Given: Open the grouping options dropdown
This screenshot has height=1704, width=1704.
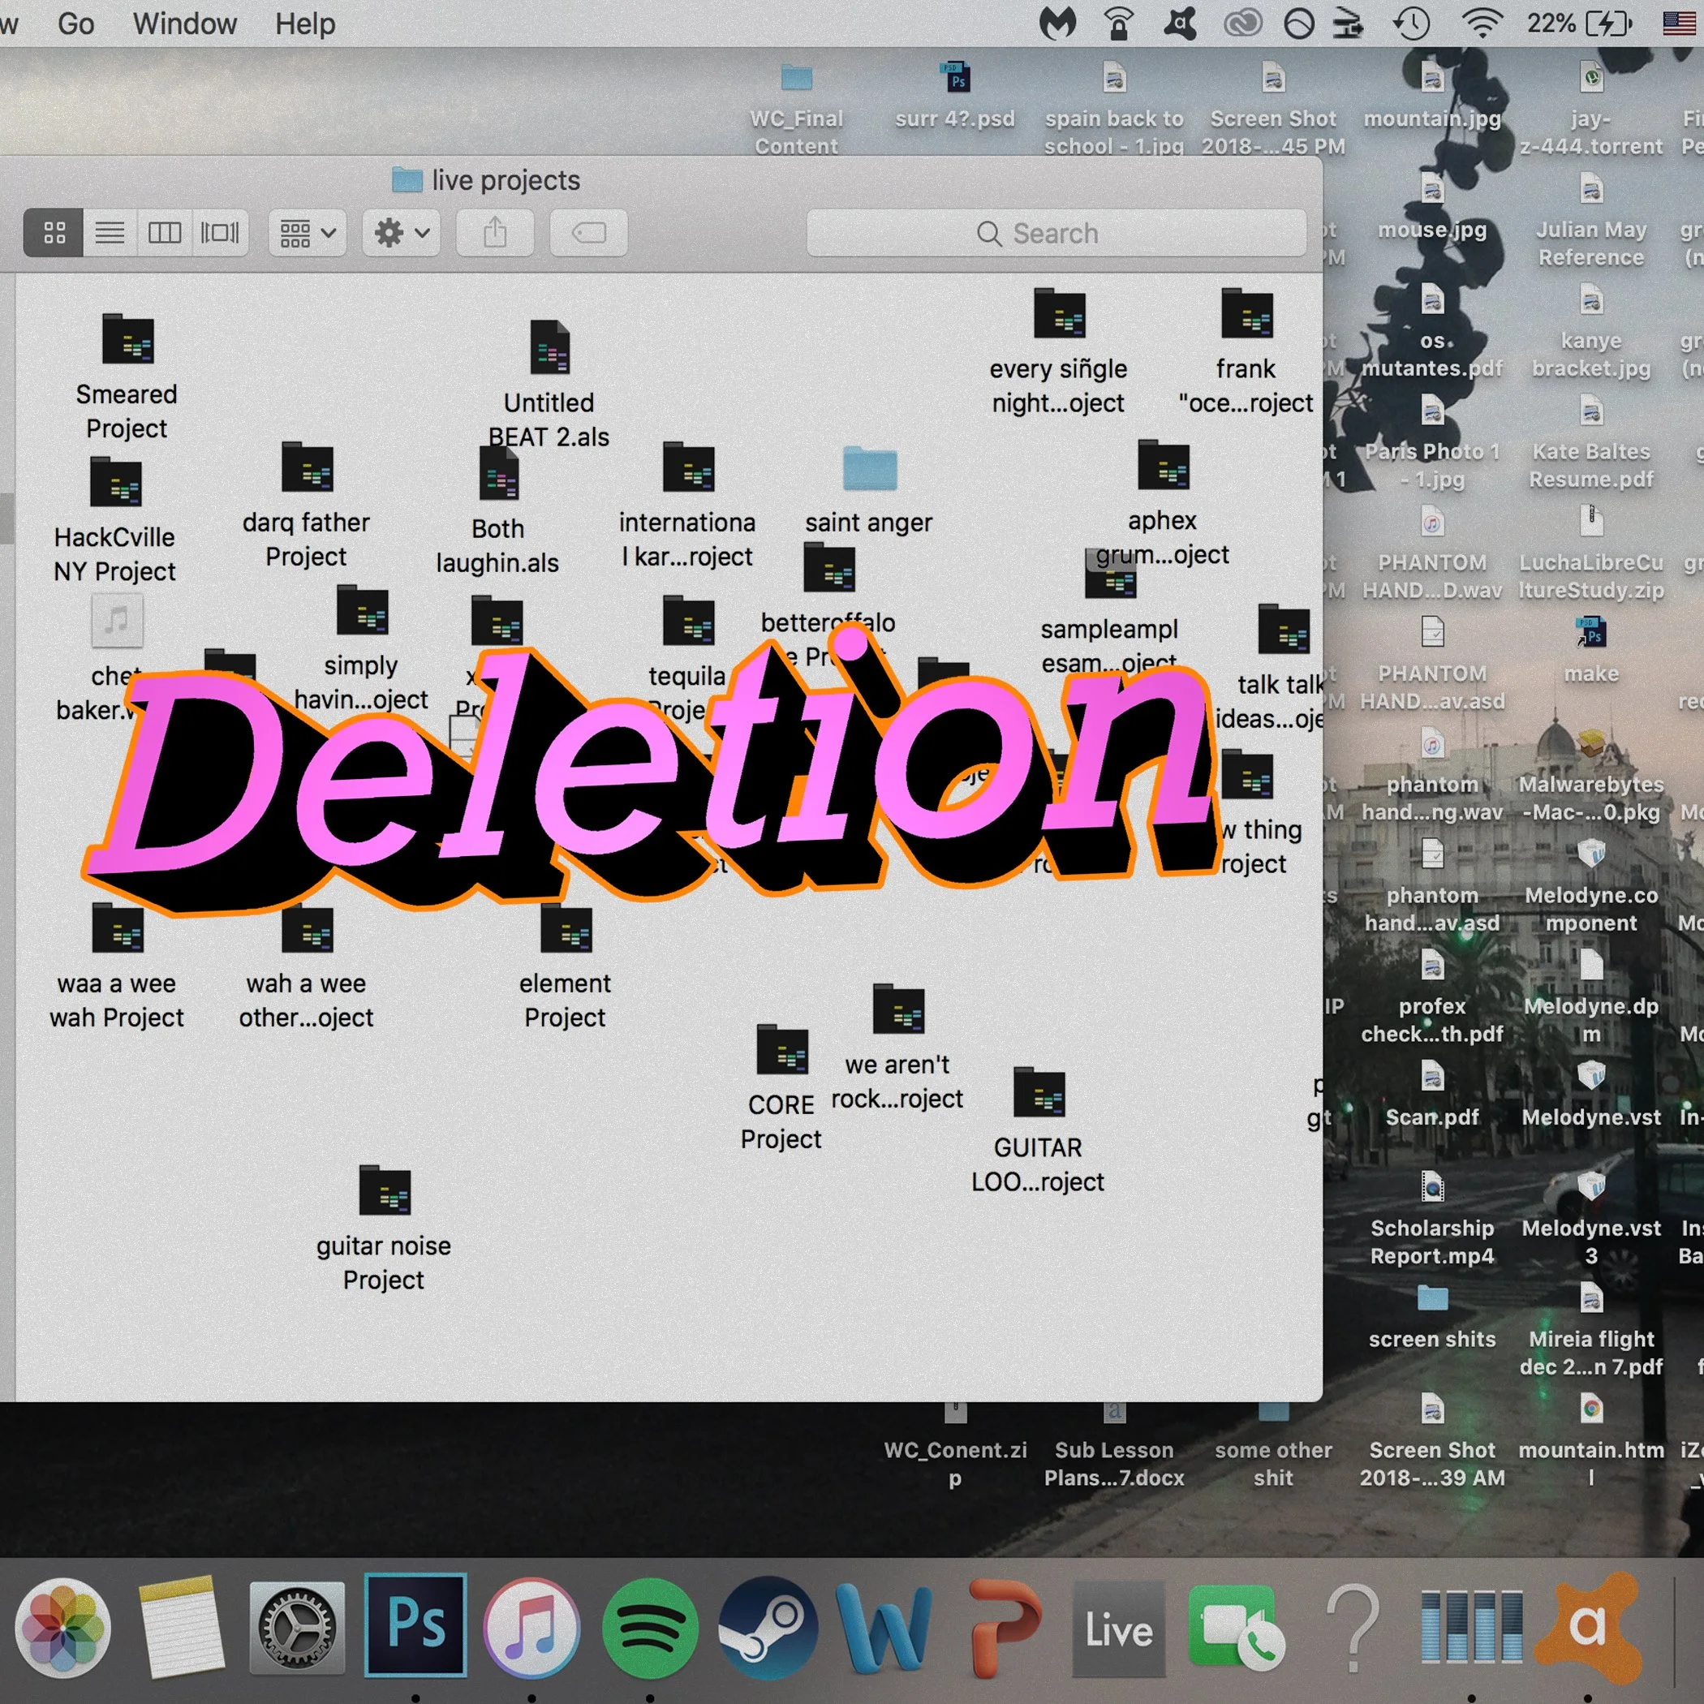Looking at the screenshot, I should coord(306,232).
